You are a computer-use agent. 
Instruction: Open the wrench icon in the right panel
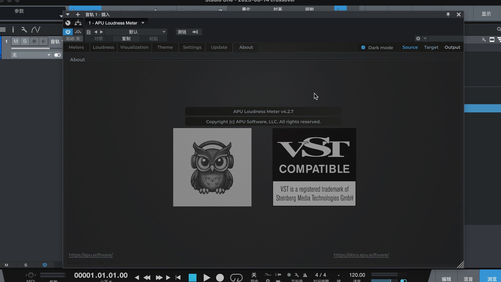click(484, 40)
